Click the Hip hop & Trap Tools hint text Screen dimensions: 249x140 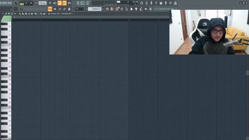(167, 9)
